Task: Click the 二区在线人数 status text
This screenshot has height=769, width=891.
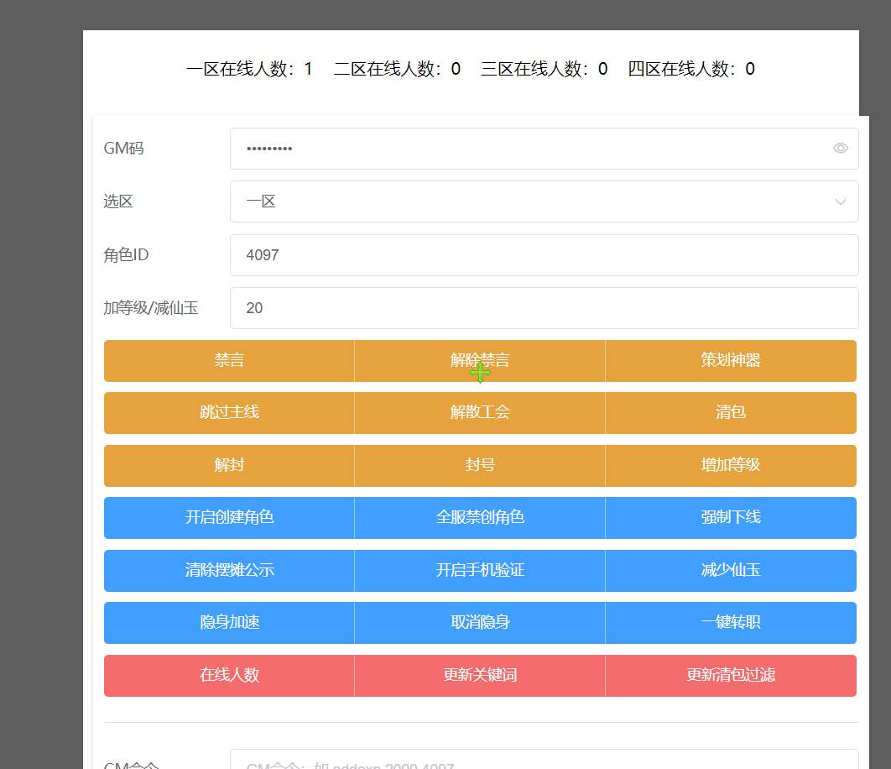Action: tap(397, 69)
